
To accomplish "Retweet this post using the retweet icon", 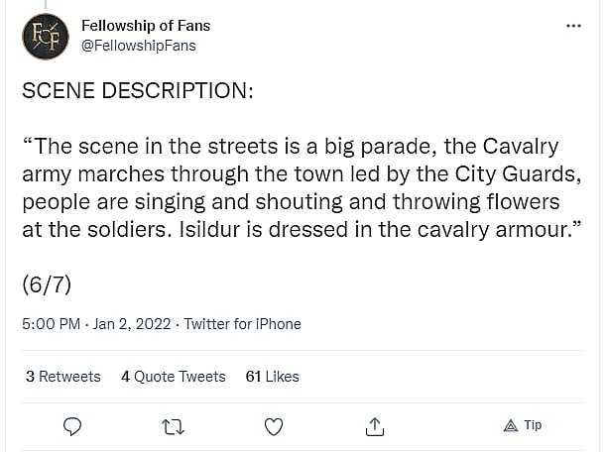I will click(x=173, y=426).
